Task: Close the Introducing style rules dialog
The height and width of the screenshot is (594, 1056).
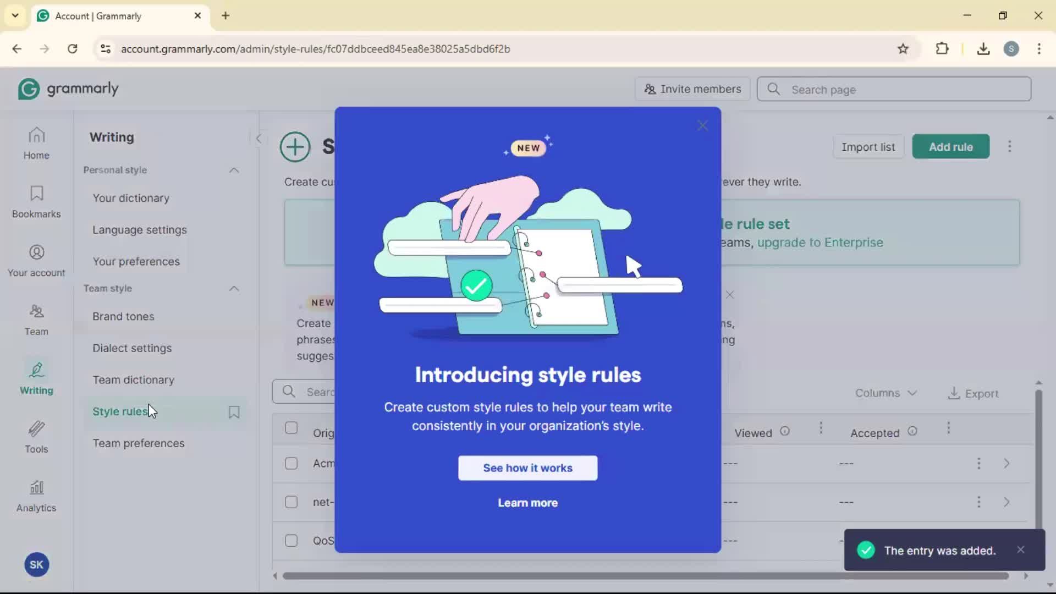Action: (x=702, y=126)
